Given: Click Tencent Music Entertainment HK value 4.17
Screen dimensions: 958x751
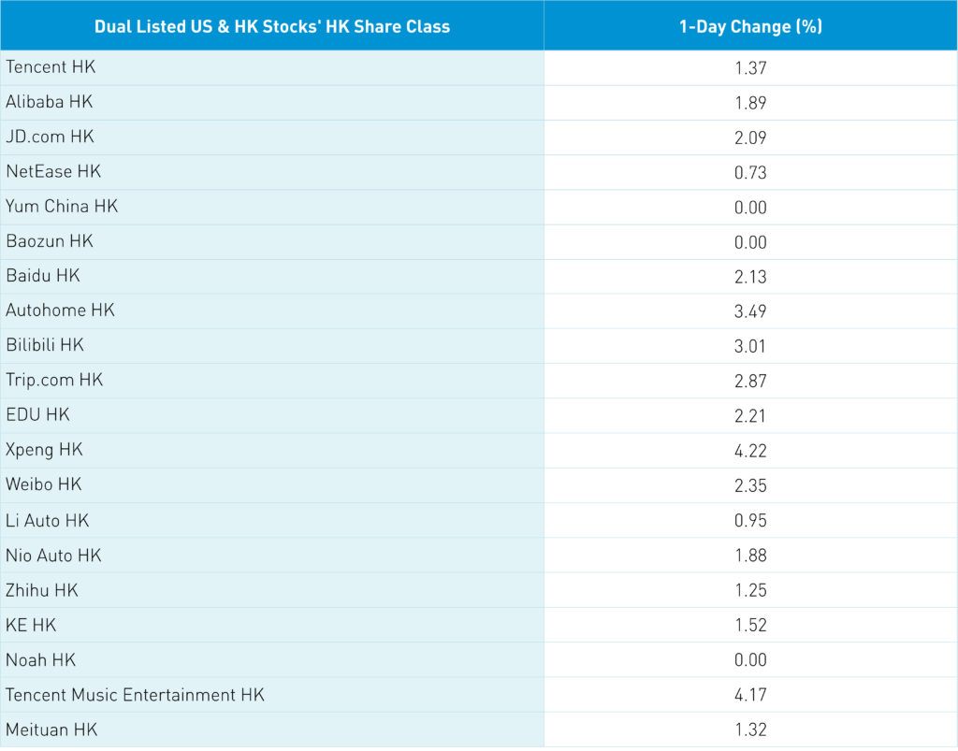Looking at the screenshot, I should pyautogui.click(x=750, y=695).
